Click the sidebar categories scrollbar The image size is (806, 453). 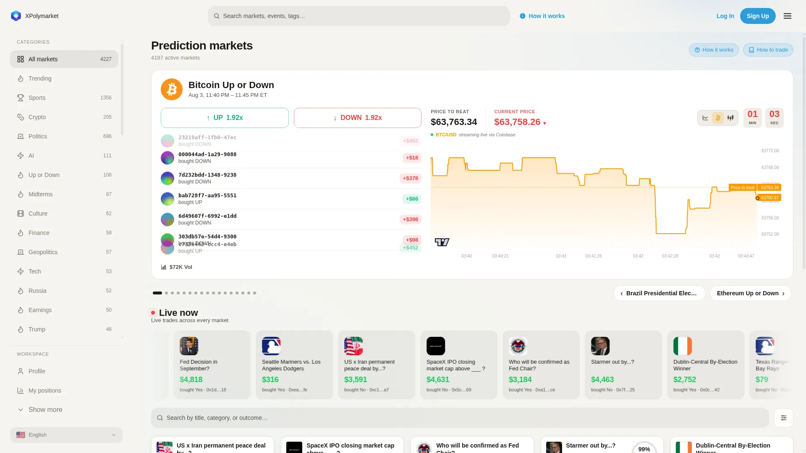[122, 89]
